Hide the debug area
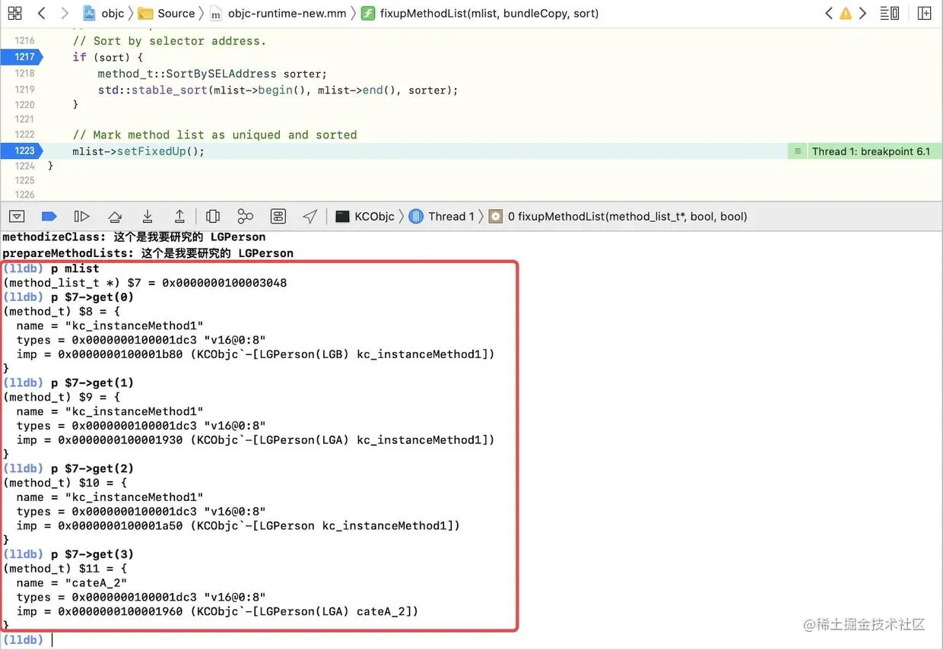943x650 pixels. tap(17, 217)
